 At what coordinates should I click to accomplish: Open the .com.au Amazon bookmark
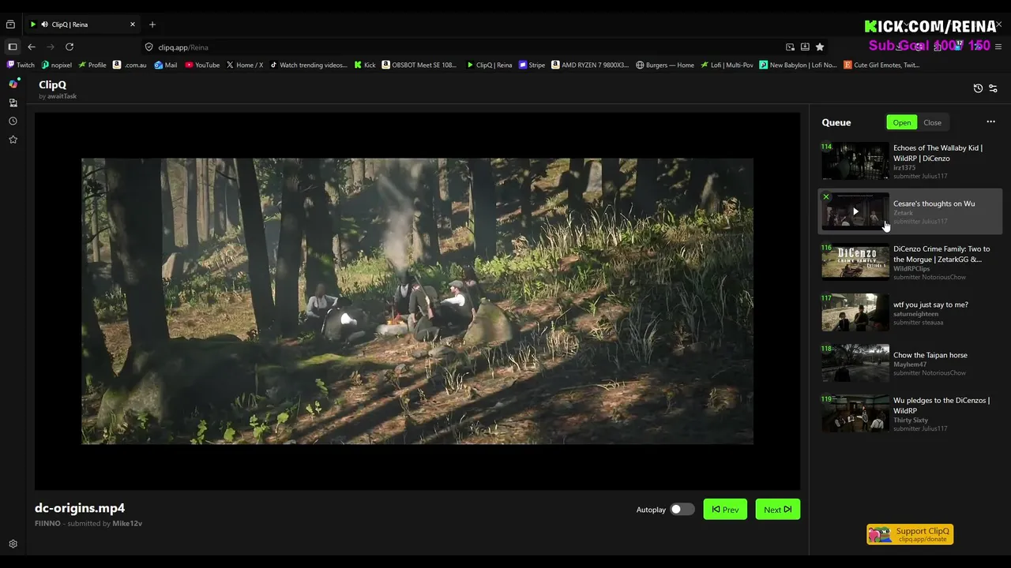[x=130, y=65]
